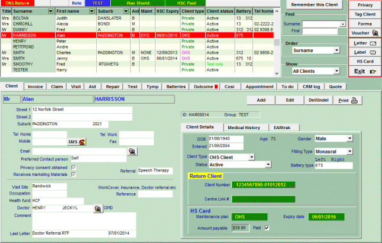The height and width of the screenshot is (243, 382).
Task: Click the Centre Link # field
Action: 263,200
